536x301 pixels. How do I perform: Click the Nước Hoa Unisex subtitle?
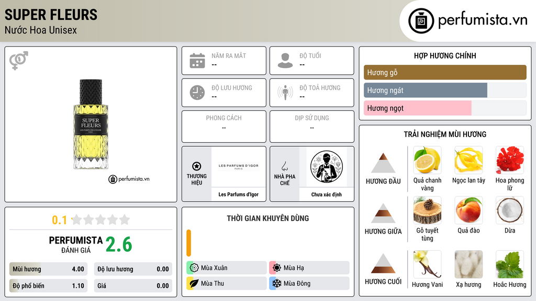[41, 30]
